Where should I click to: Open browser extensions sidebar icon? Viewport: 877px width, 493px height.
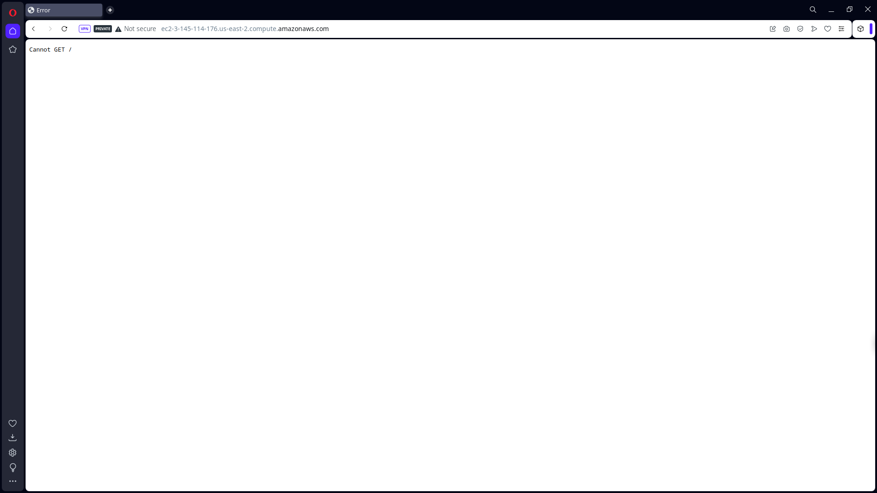861,28
